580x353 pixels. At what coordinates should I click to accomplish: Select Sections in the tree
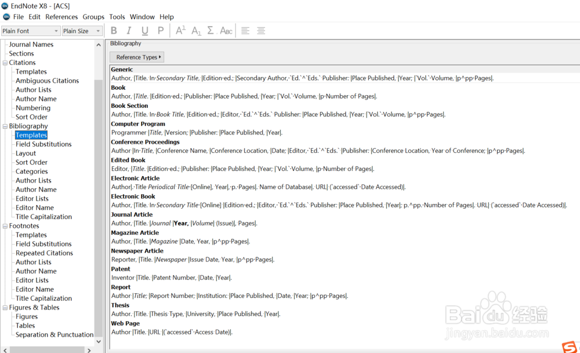pyautogui.click(x=21, y=53)
